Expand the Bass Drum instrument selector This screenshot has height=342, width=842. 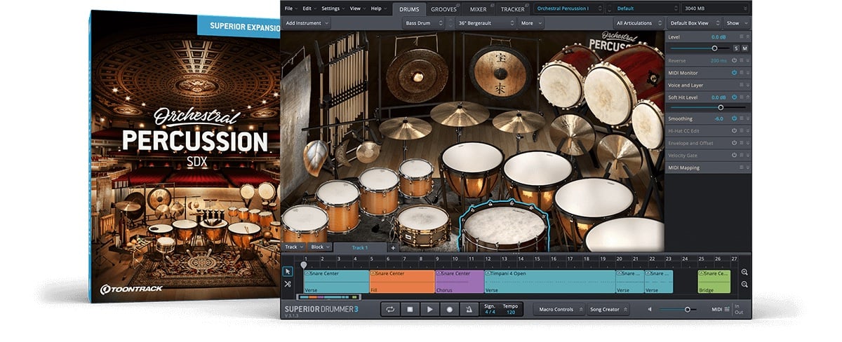coord(425,23)
